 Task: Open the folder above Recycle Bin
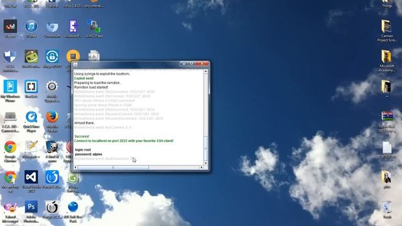tap(387, 177)
